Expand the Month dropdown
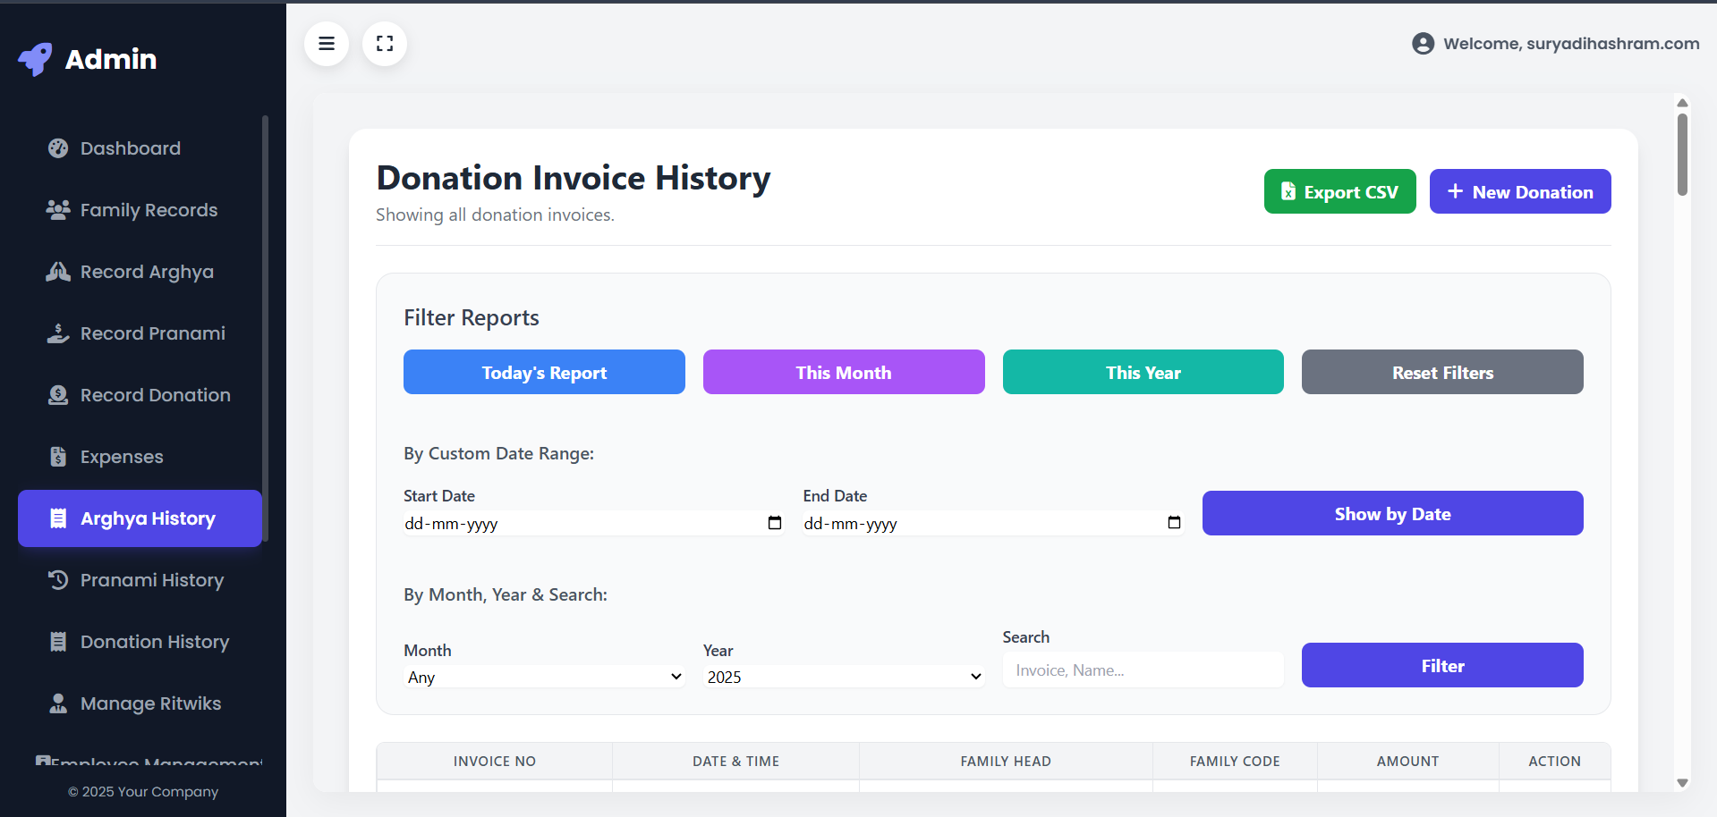Viewport: 1717px width, 817px height. [x=543, y=677]
